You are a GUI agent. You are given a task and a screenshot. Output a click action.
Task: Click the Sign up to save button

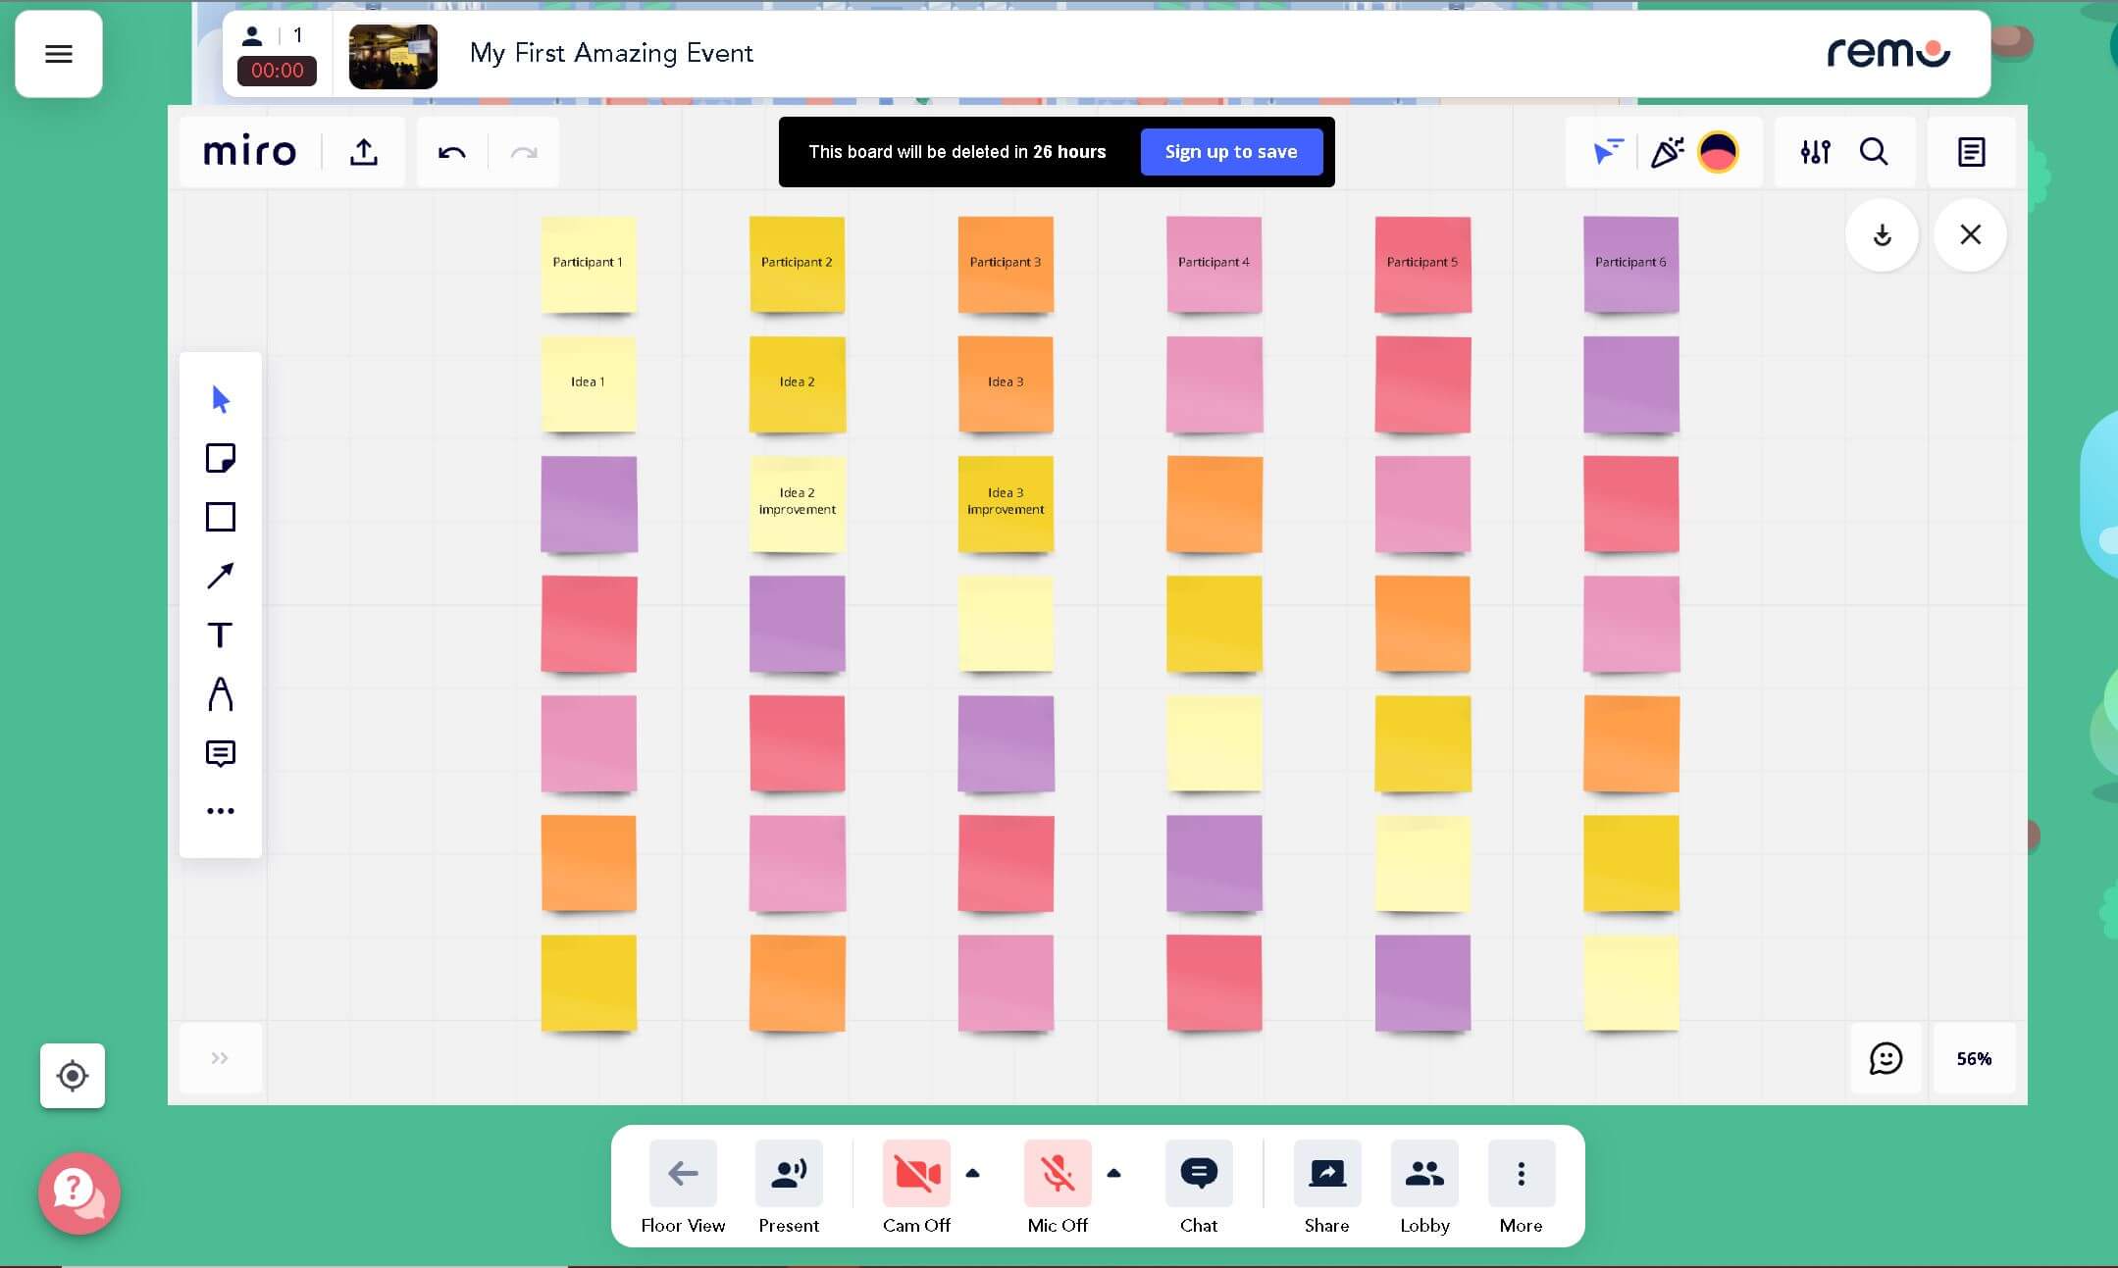[x=1231, y=152]
